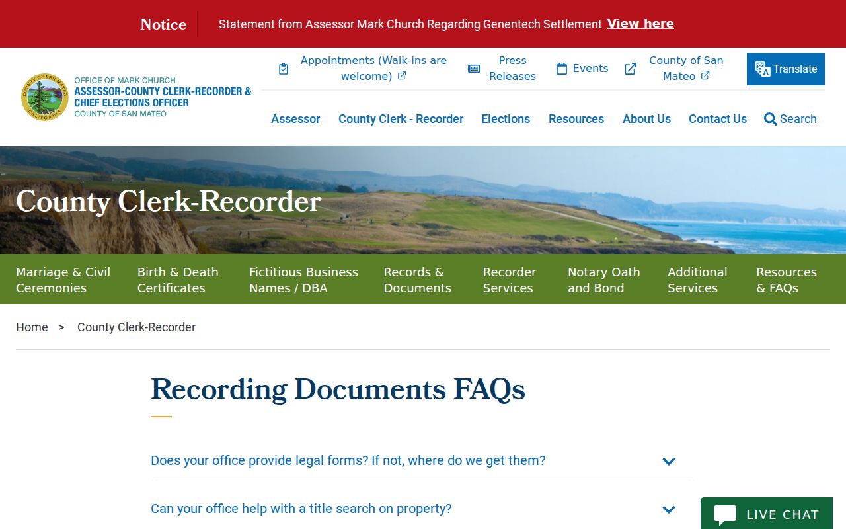Click the external link icon before County of San Mateo
The height and width of the screenshot is (529, 846).
pyautogui.click(x=631, y=69)
